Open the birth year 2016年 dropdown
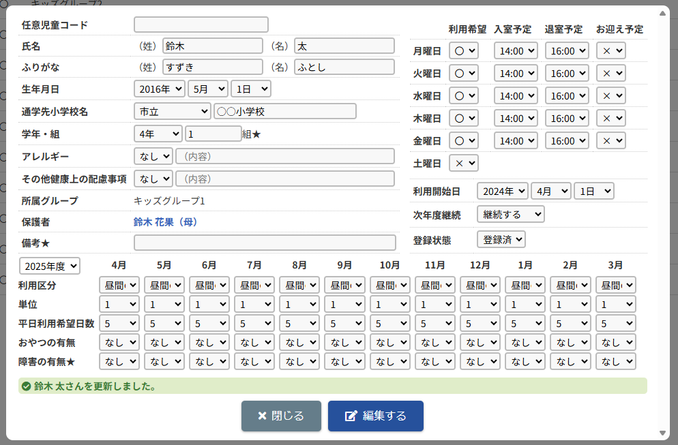 point(160,89)
